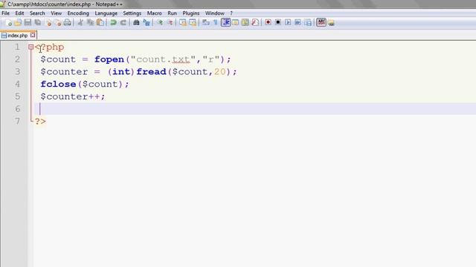Open user-defined language dialog icon
The height and width of the screenshot is (267, 476).
click(x=235, y=22)
